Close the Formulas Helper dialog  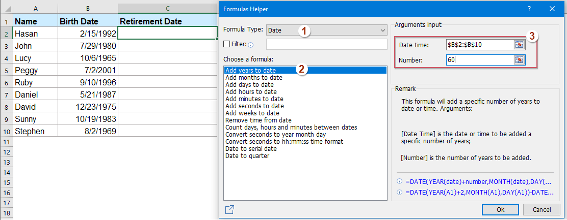click(553, 9)
